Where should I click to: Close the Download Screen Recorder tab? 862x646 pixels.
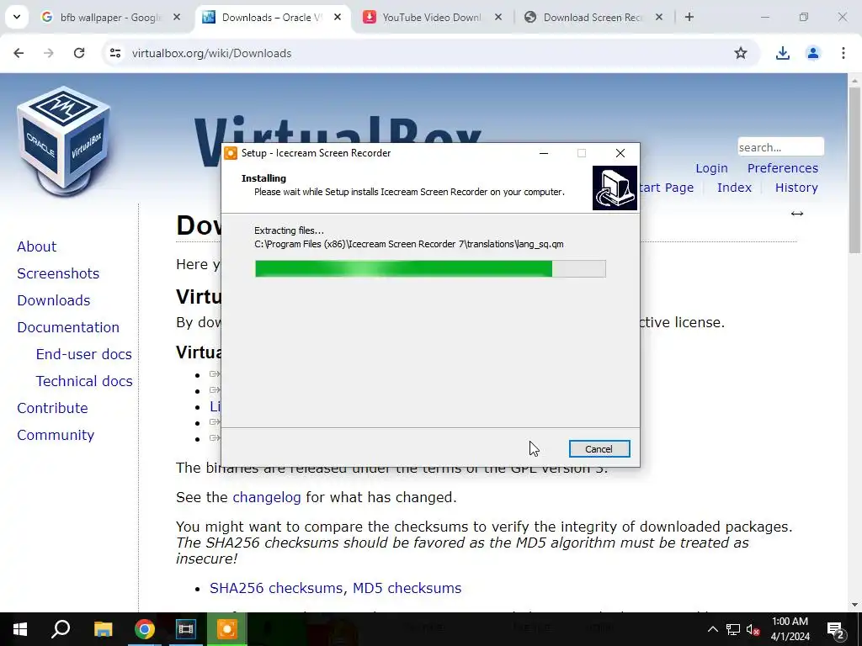tap(658, 17)
